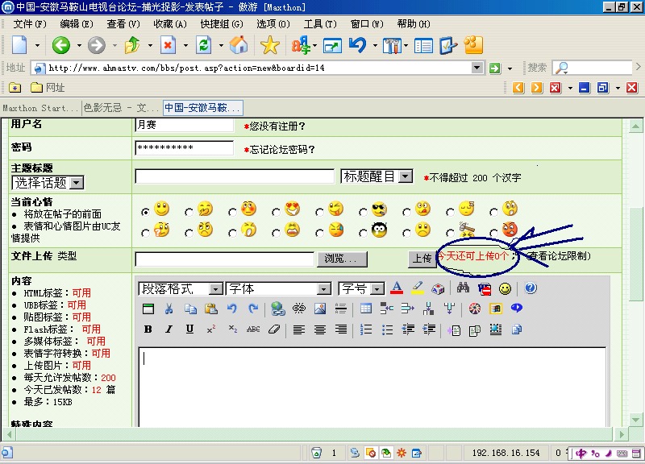Click the browser Home icon
The width and height of the screenshot is (645, 464).
[x=239, y=45]
